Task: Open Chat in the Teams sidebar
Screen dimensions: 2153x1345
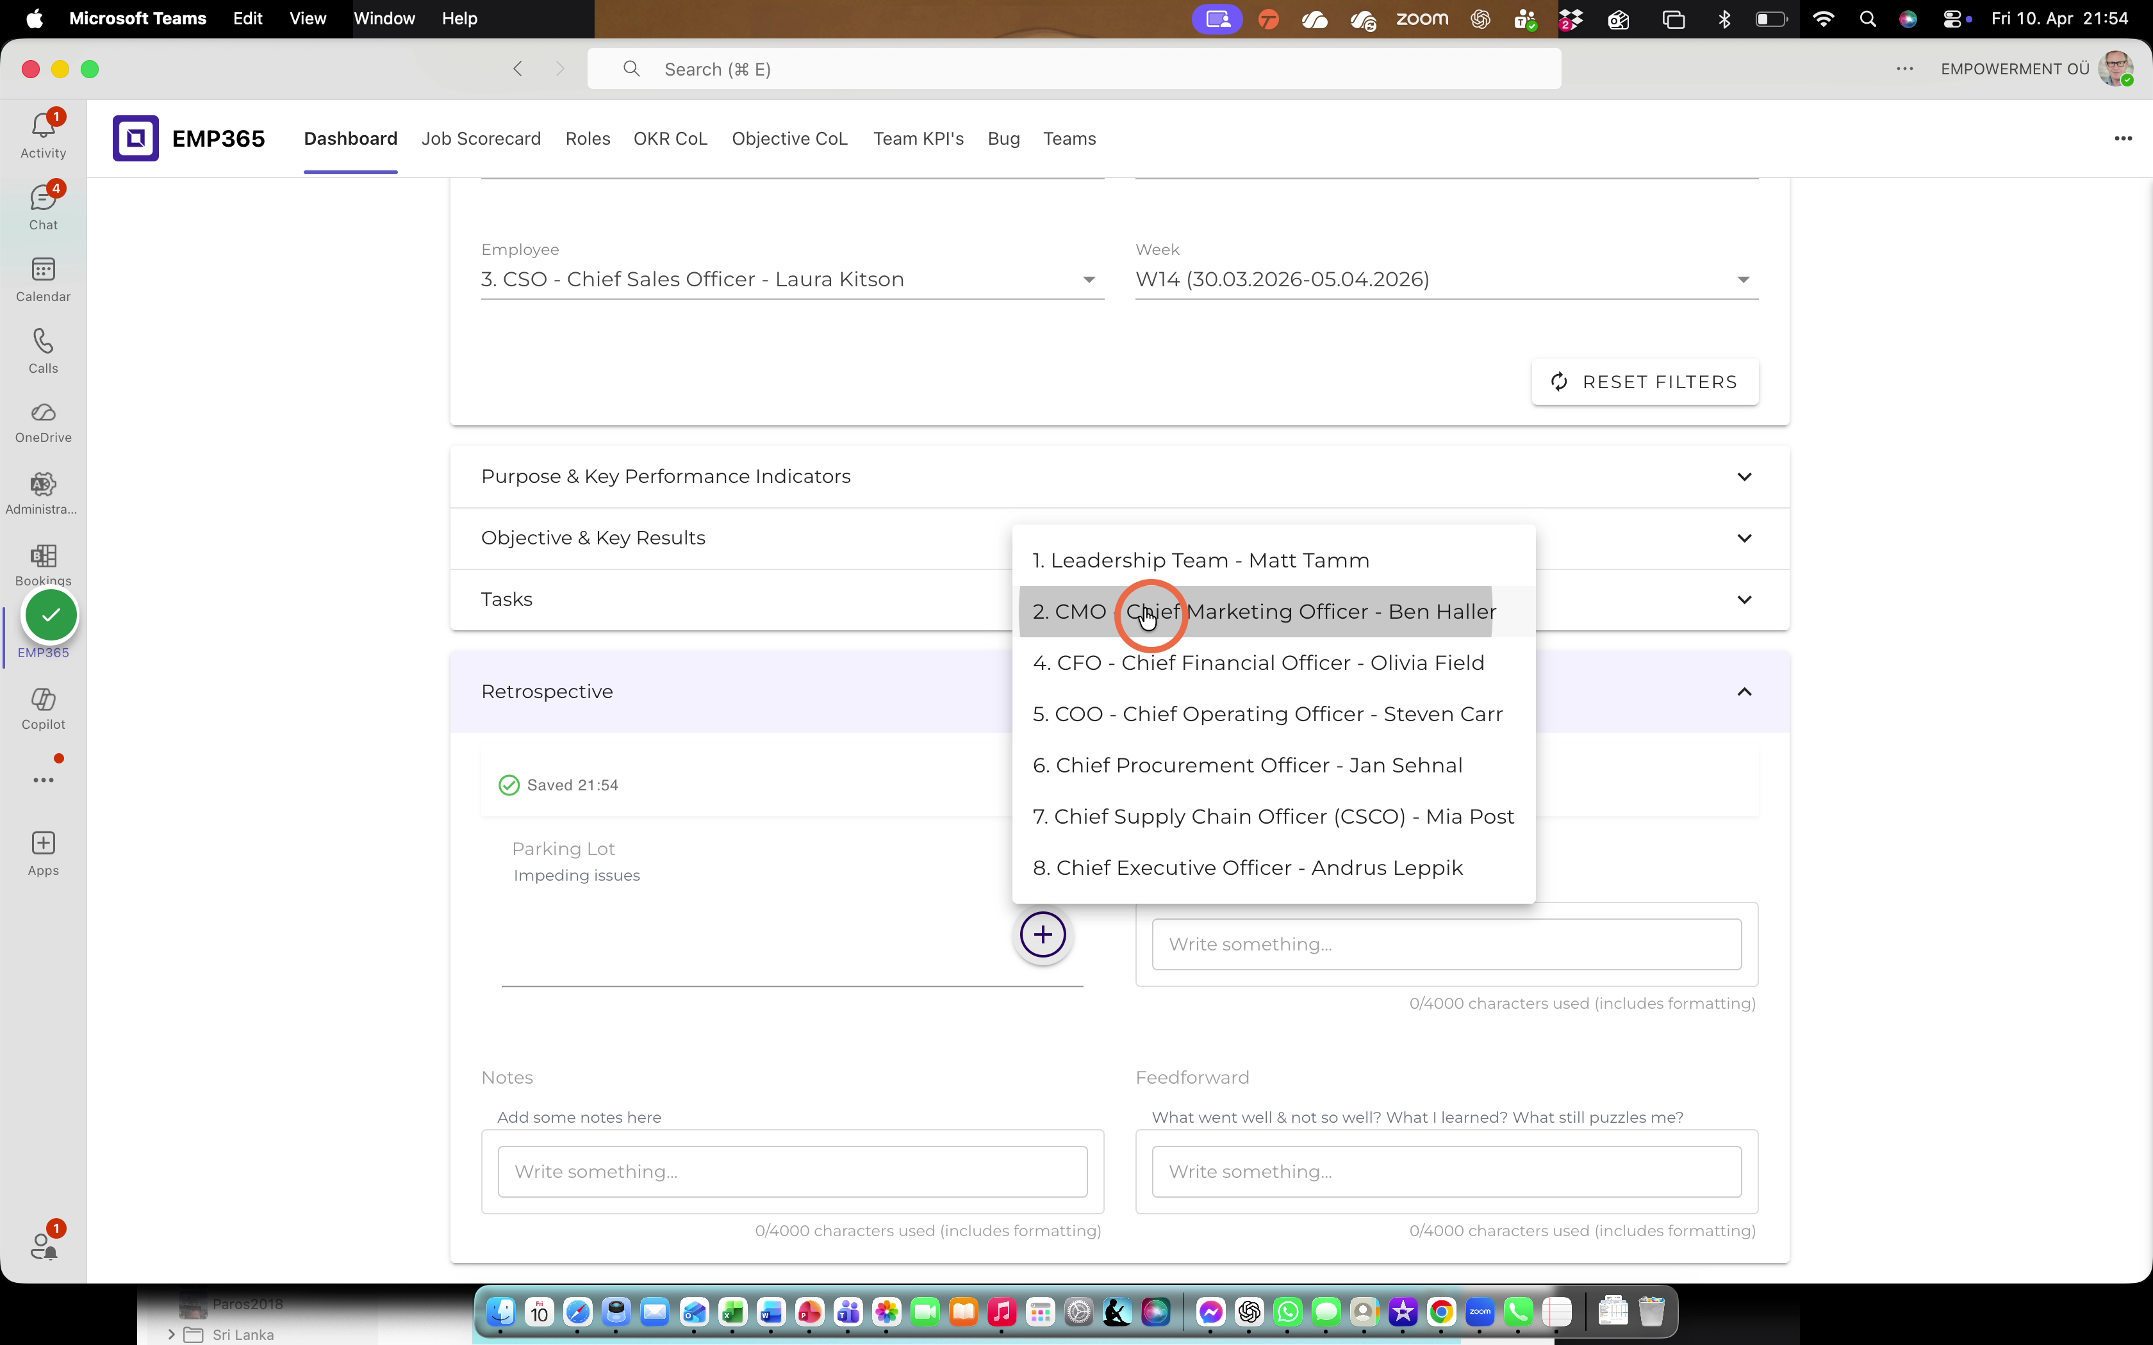Action: [x=43, y=208]
